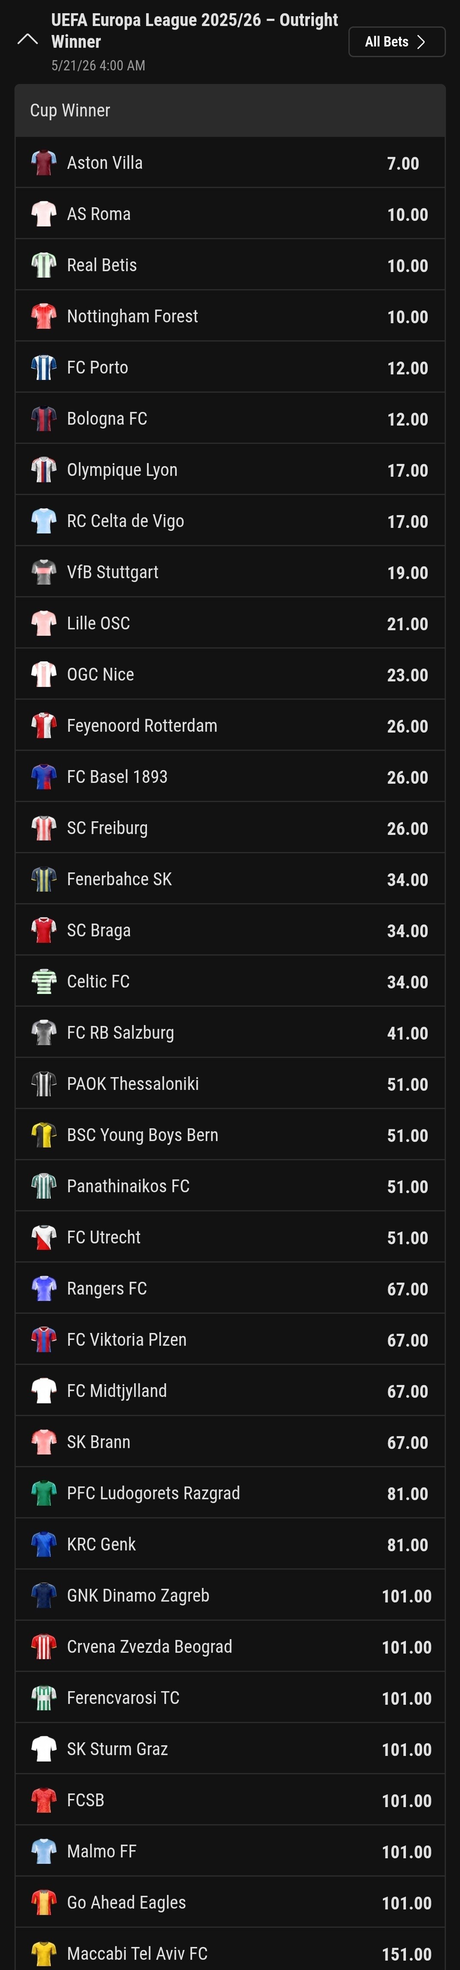Open All Bets for this event

tap(397, 42)
